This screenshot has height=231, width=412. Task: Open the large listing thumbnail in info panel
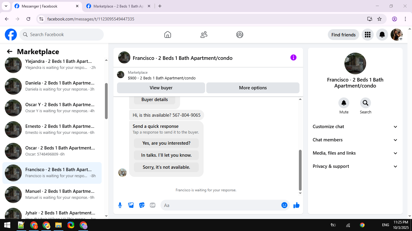(x=355, y=63)
